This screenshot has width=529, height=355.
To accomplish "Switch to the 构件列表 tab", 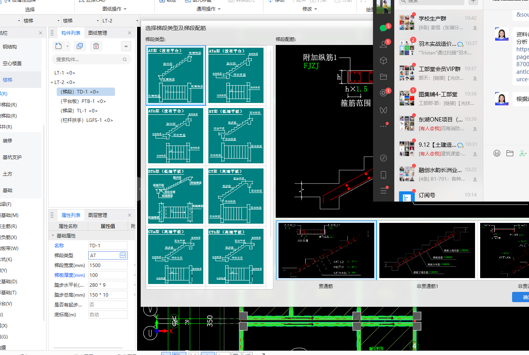I will (x=71, y=33).
